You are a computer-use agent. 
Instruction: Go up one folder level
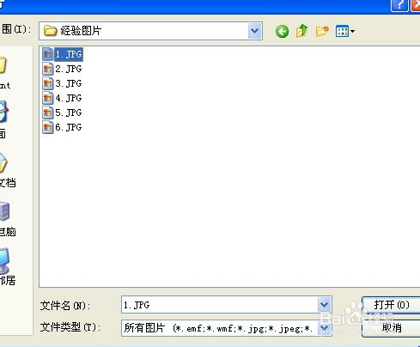[301, 31]
